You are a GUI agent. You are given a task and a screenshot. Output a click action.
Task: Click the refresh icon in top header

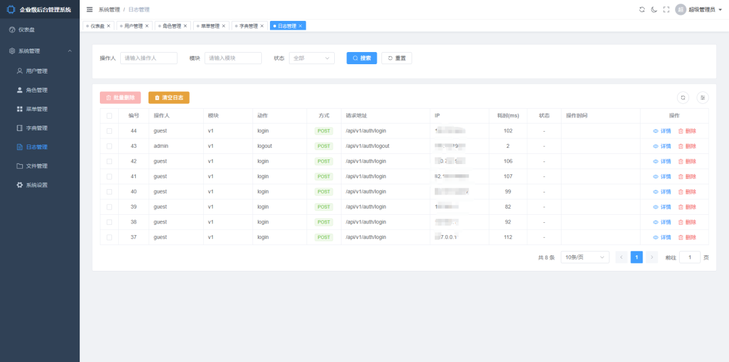click(642, 9)
